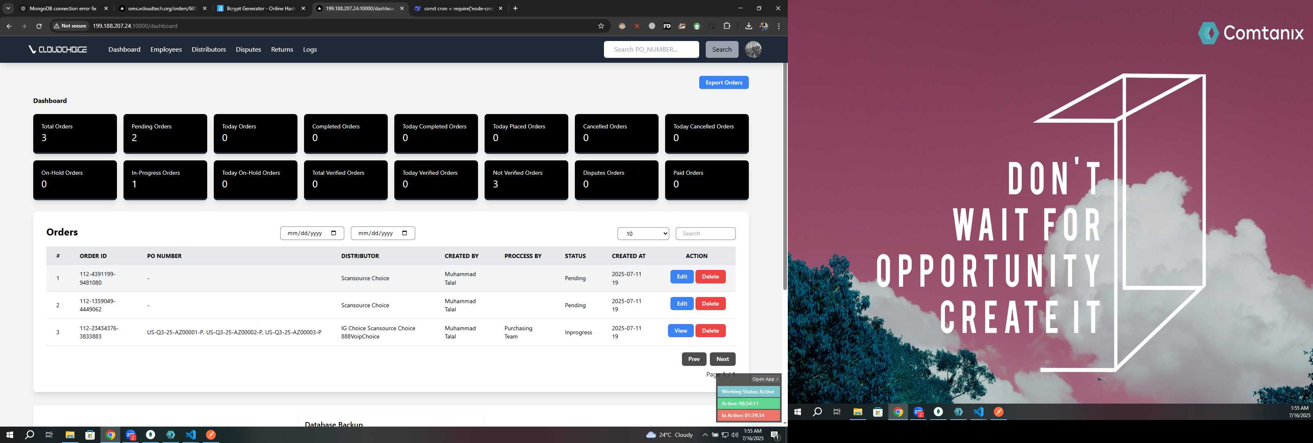Click the network icon in system tray
The width and height of the screenshot is (1313, 443).
pyautogui.click(x=725, y=435)
